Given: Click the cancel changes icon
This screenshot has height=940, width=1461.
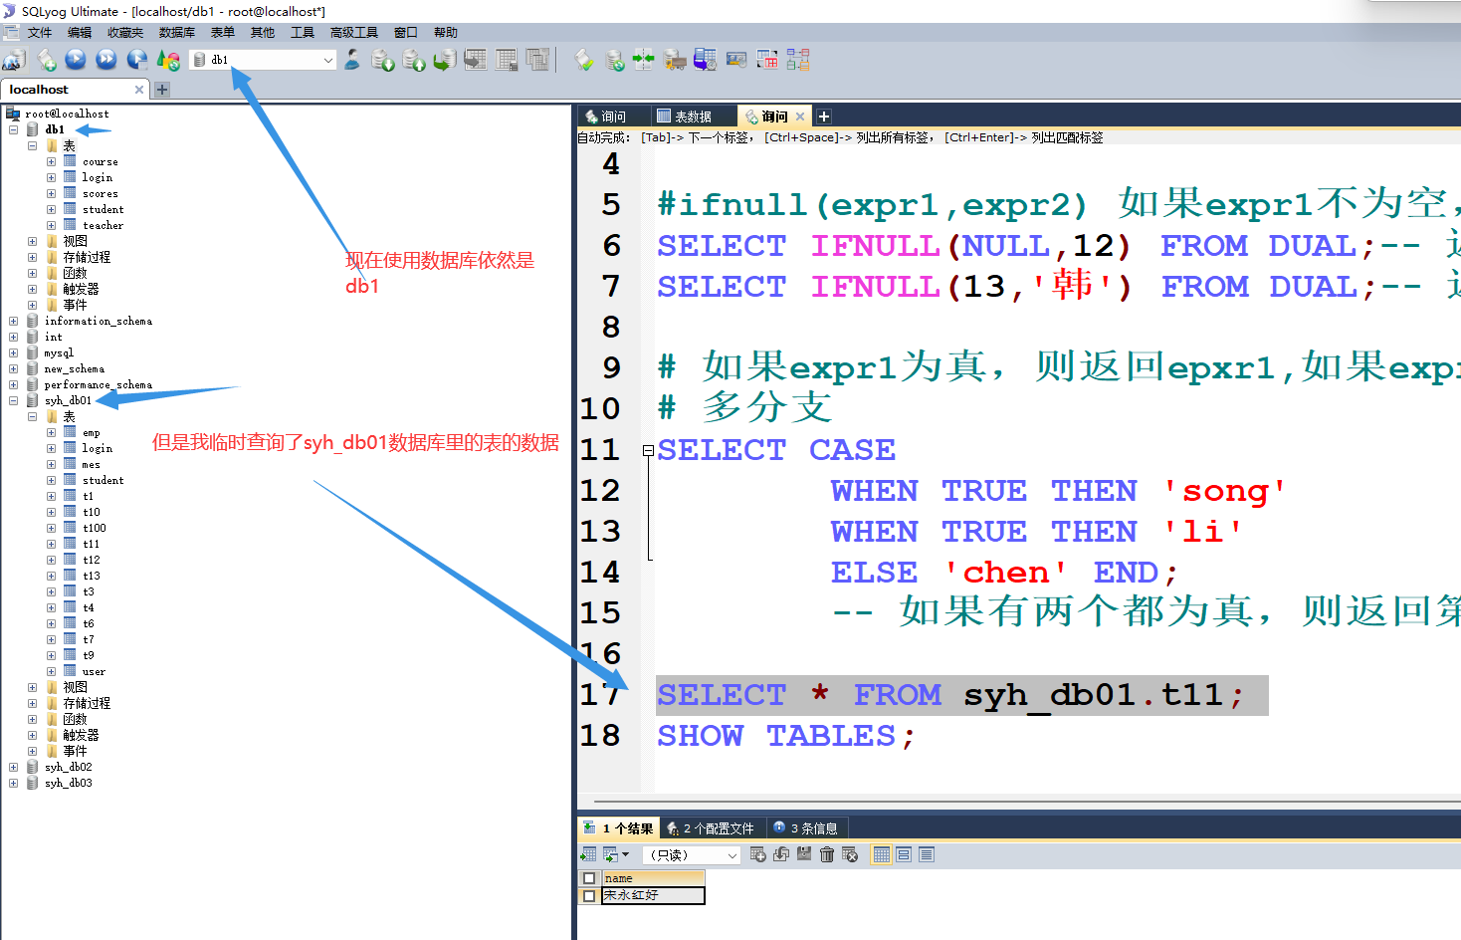Looking at the screenshot, I should tap(850, 854).
